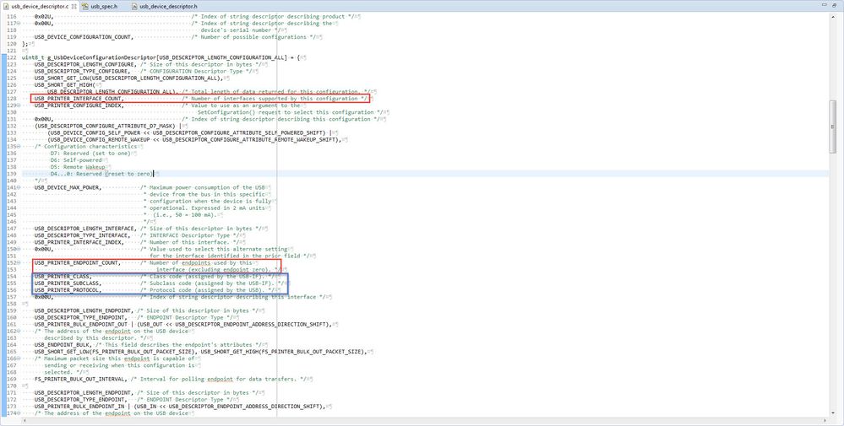Click on USB_SHORT_GET_LOW at line 125
The height and width of the screenshot is (426, 844).
click(61, 78)
